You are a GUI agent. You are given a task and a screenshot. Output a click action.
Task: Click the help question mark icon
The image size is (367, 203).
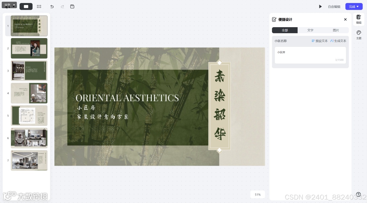pos(359,195)
